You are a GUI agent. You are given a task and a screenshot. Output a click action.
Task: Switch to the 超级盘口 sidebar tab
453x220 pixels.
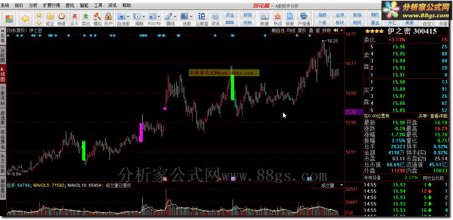point(3,188)
